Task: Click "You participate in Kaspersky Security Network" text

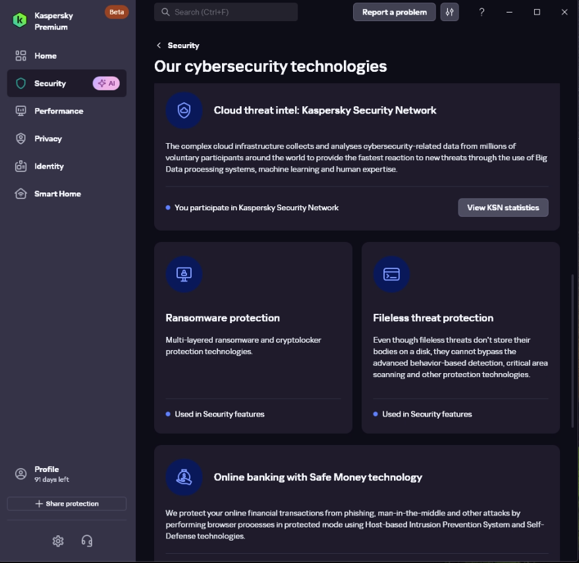Action: [257, 208]
